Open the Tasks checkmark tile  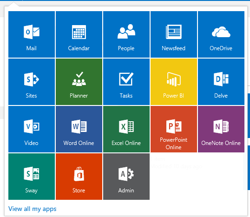(126, 82)
